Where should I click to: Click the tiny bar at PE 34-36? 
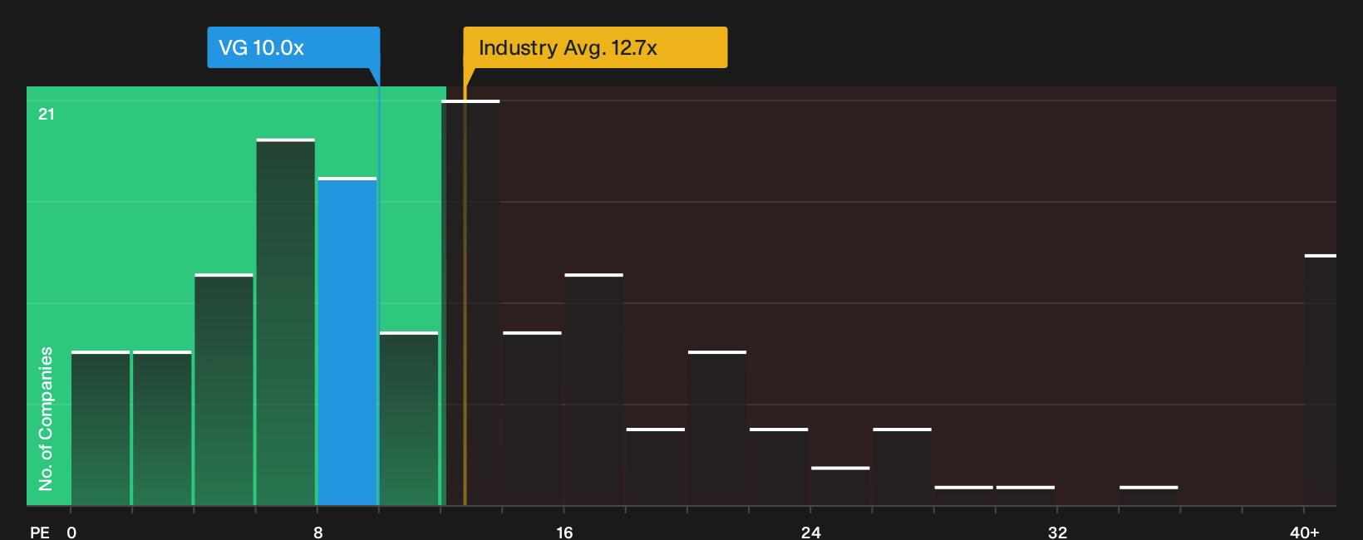point(1149,496)
